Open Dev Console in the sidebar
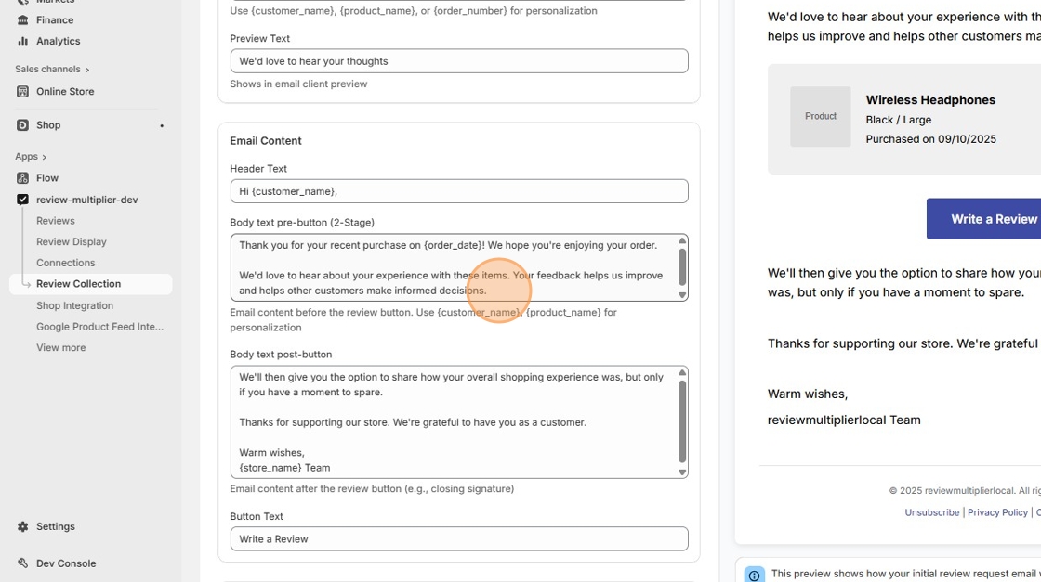Viewport: 1041px width, 582px height. tap(66, 563)
